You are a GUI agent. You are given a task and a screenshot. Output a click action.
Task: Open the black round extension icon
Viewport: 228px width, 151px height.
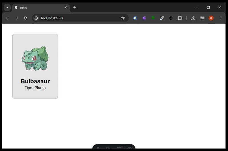coord(171,18)
